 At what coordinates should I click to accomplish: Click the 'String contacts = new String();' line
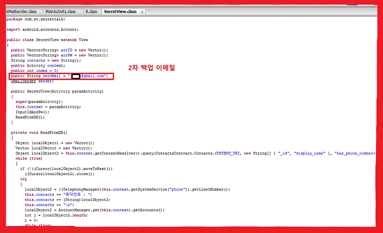(46, 60)
